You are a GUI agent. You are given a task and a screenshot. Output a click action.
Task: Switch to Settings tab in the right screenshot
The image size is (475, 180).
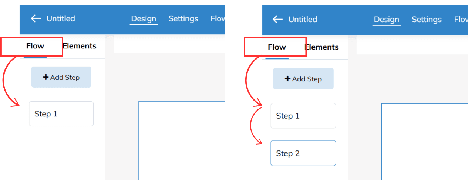(427, 19)
